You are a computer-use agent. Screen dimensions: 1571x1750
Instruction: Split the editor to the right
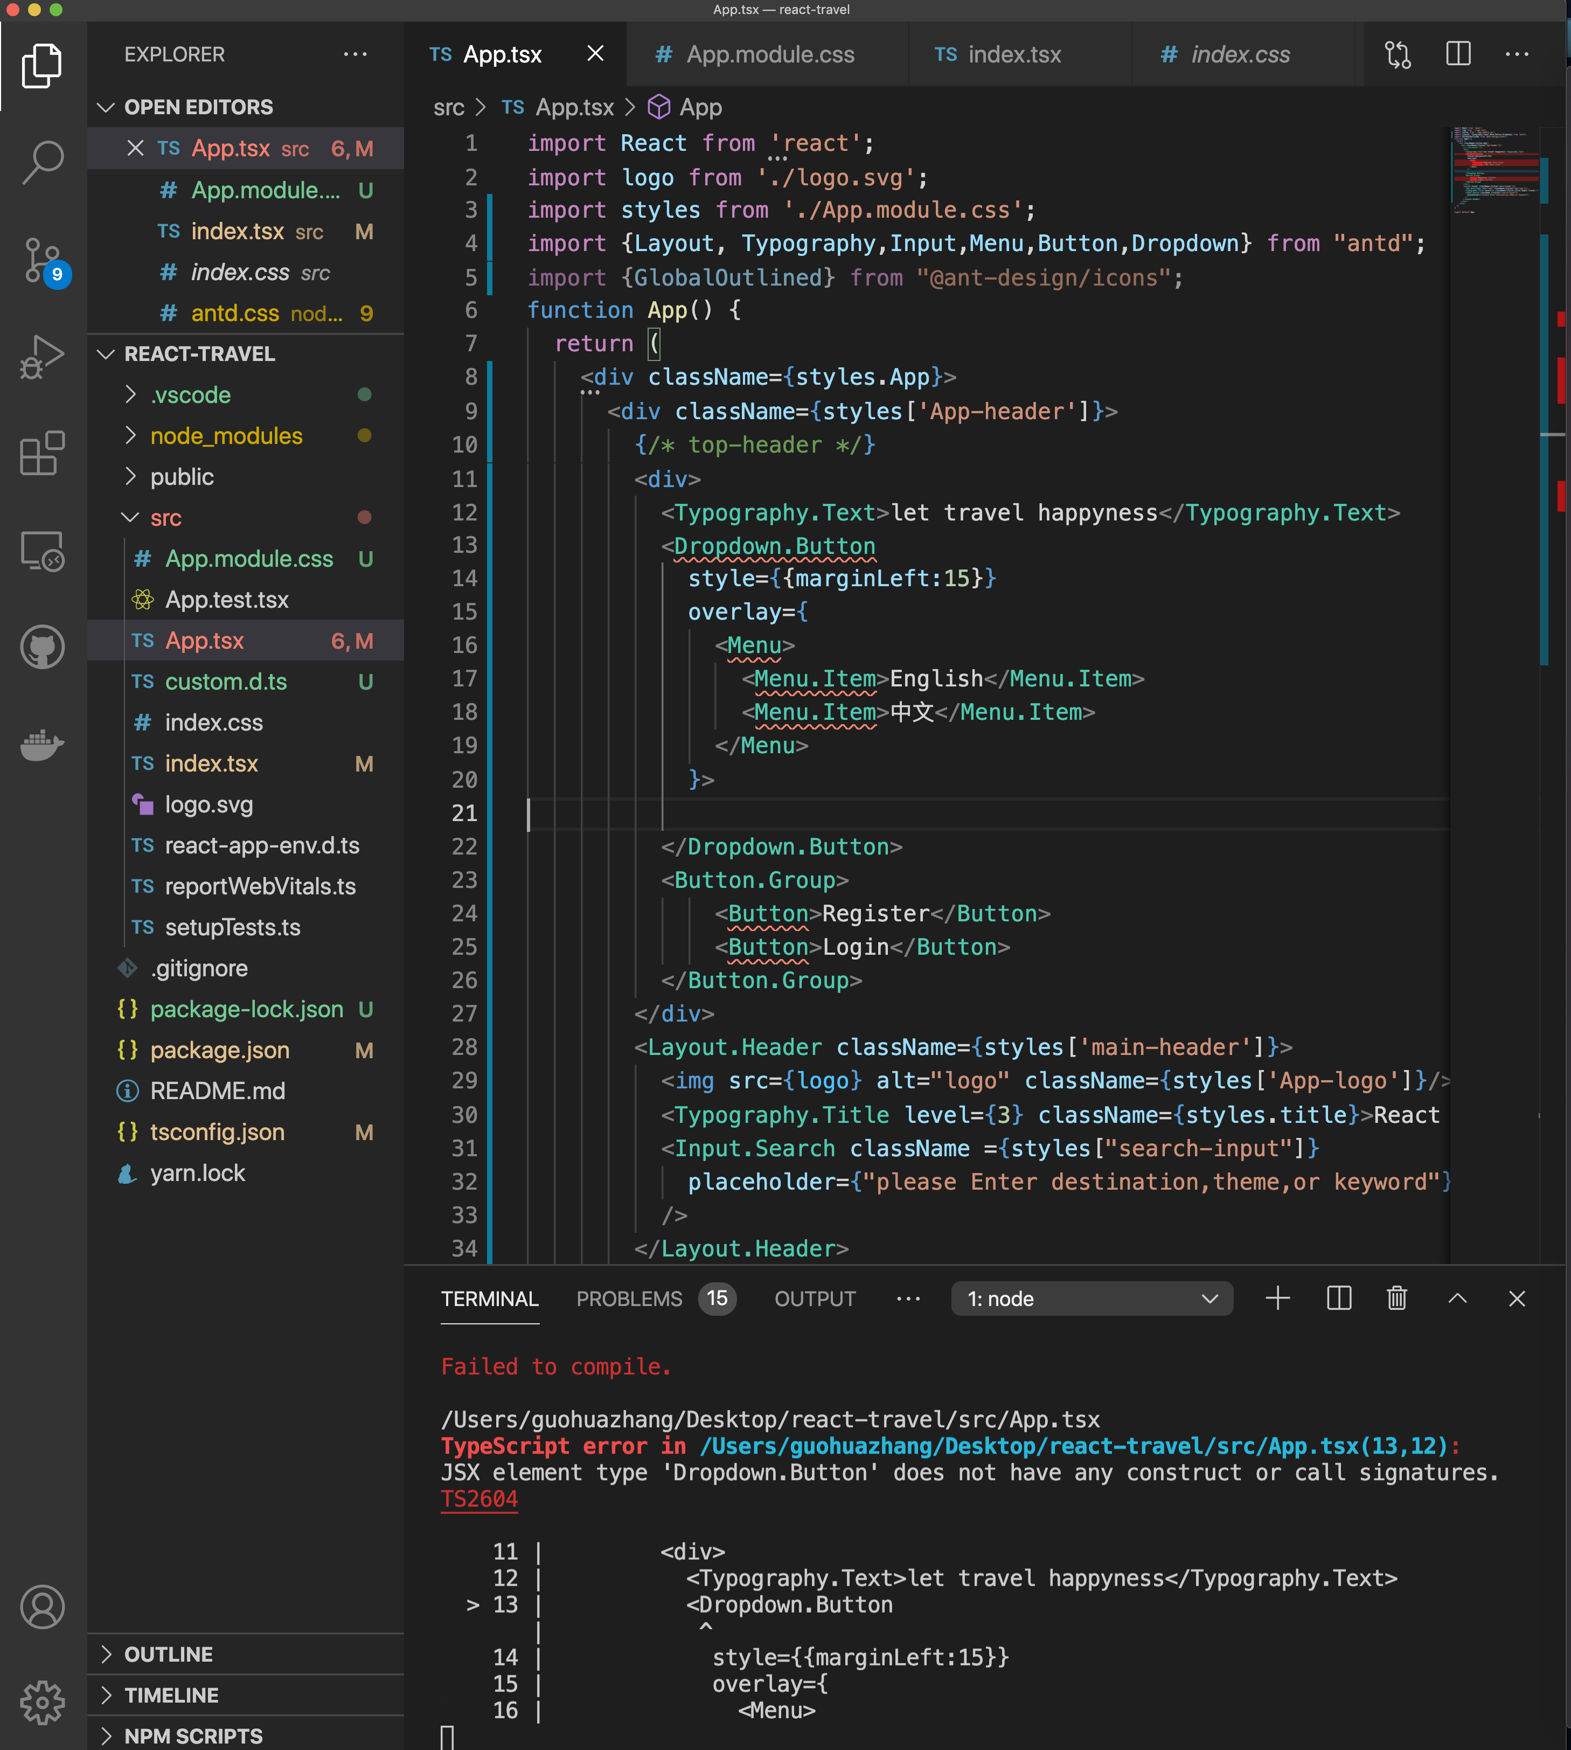1458,53
